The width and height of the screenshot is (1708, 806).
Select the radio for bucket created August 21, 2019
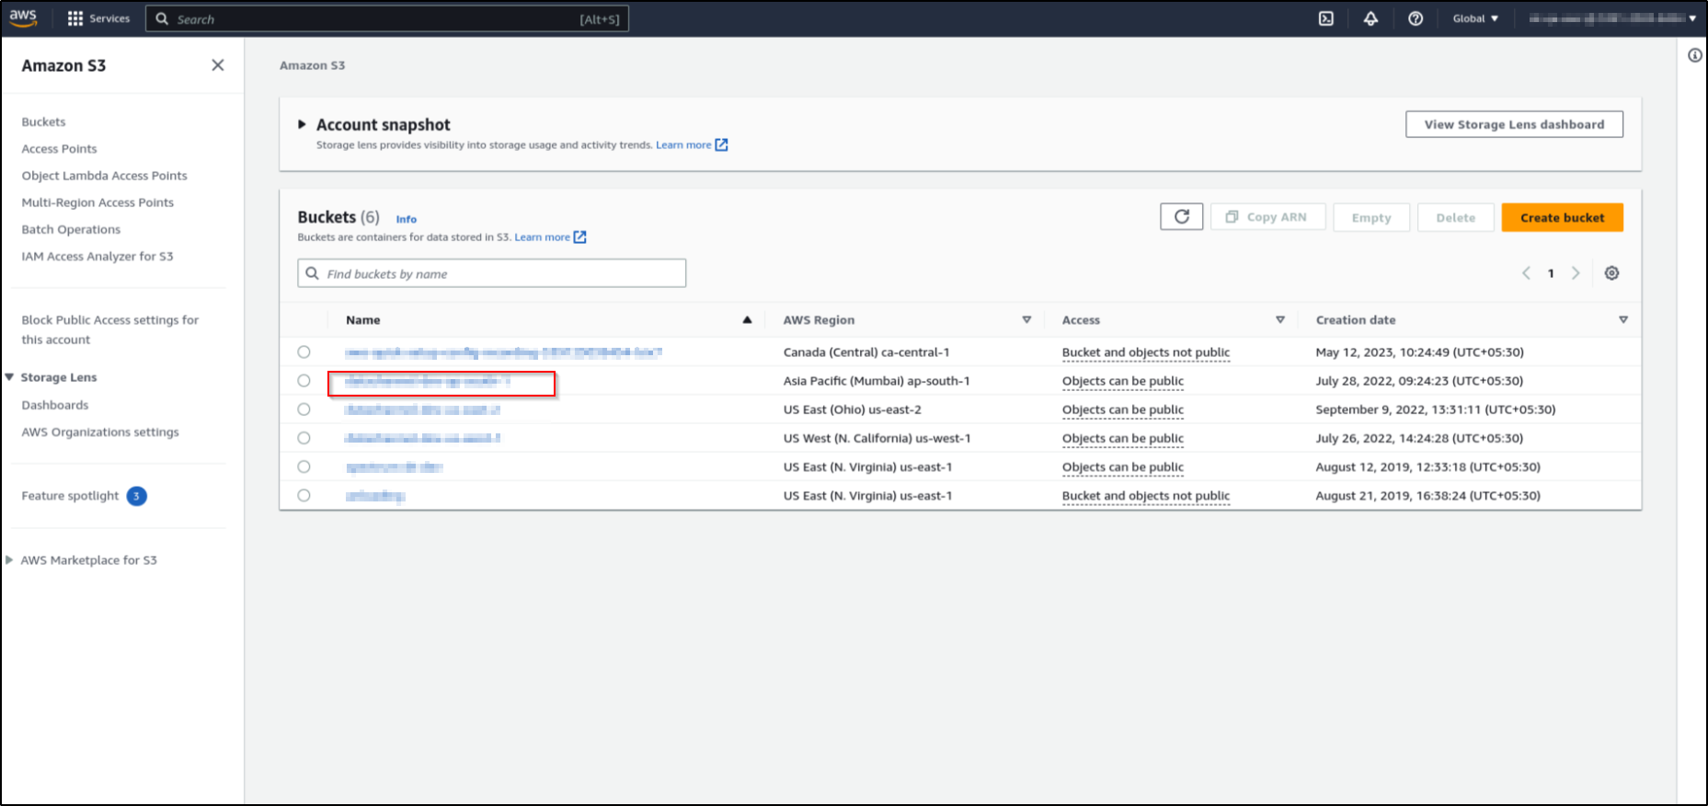(304, 495)
